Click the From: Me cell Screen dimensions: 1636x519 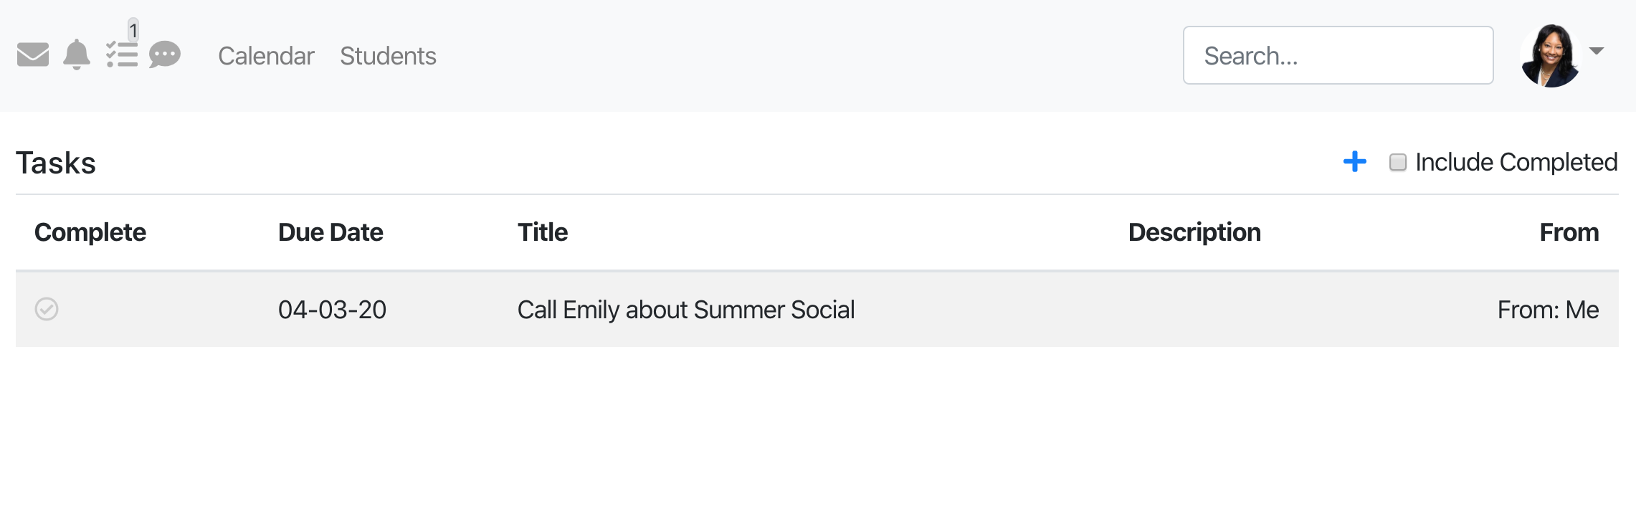pyautogui.click(x=1548, y=310)
